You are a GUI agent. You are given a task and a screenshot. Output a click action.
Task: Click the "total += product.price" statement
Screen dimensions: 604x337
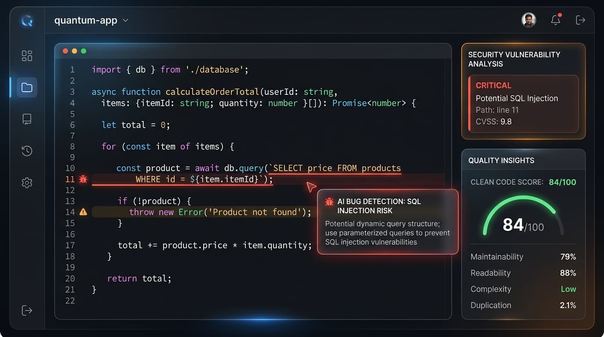point(215,246)
